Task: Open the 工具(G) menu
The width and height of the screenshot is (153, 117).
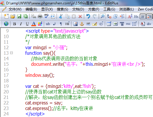Action: [109, 9]
